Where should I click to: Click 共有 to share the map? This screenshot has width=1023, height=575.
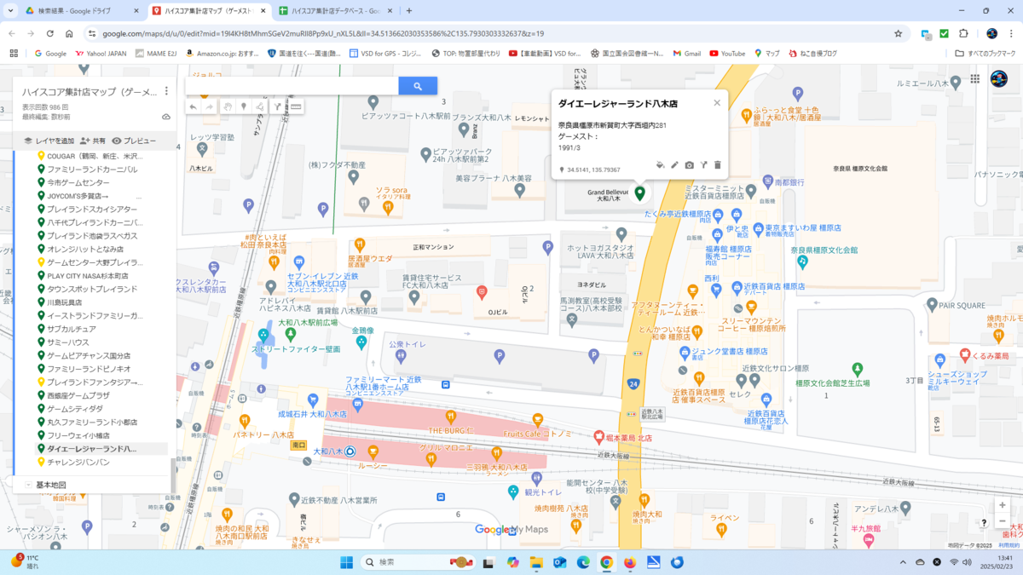pyautogui.click(x=94, y=141)
